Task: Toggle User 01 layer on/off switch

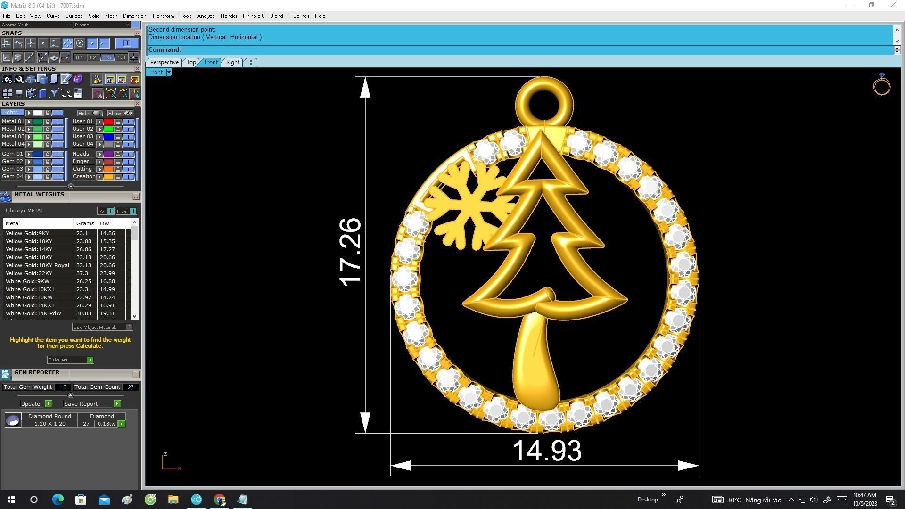Action: tap(129, 122)
